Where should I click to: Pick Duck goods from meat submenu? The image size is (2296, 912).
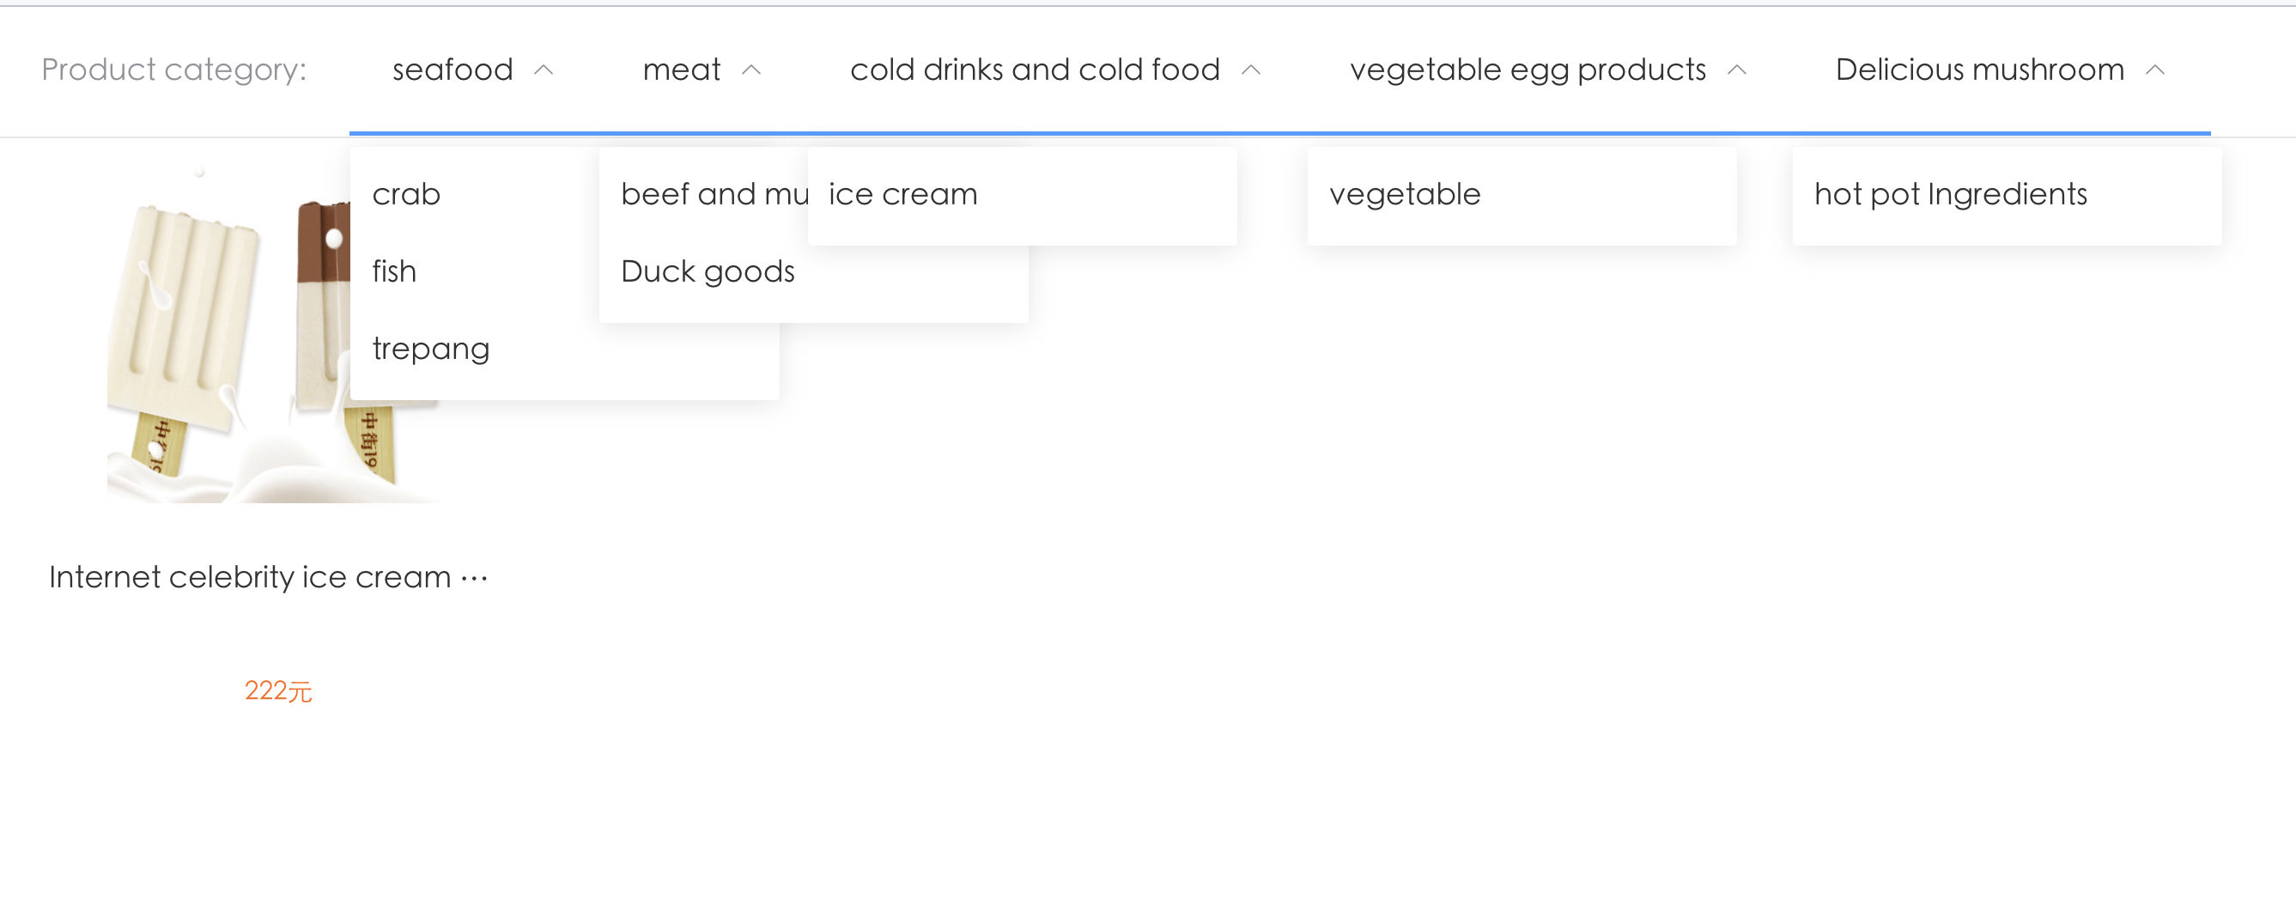[708, 271]
